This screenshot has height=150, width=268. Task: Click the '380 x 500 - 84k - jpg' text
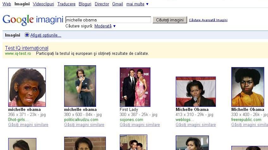click(x=83, y=114)
